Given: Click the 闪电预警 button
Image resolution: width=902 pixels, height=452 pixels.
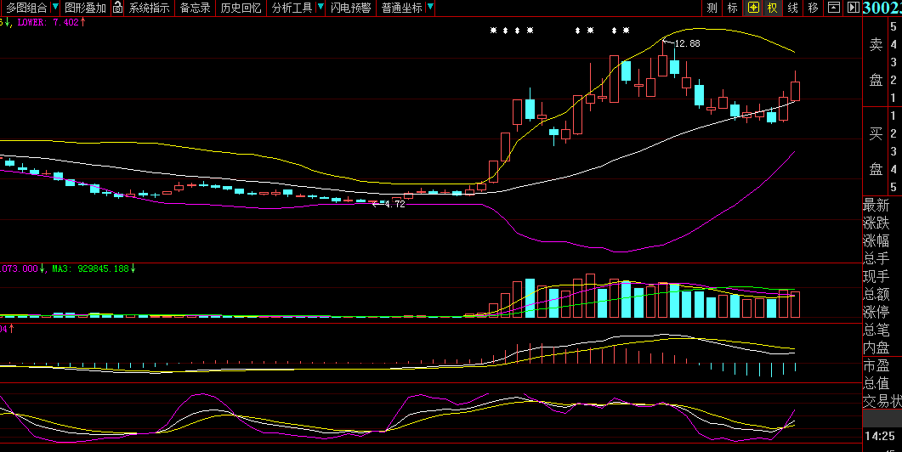Looking at the screenshot, I should coord(351,8).
